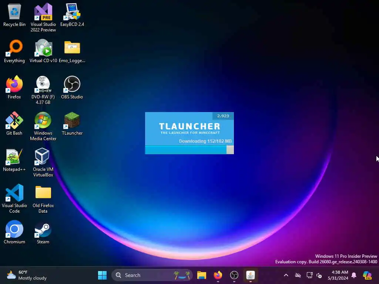The width and height of the screenshot is (379, 284).
Task: Open Notepad++ desktop shortcut
Action: click(x=14, y=160)
